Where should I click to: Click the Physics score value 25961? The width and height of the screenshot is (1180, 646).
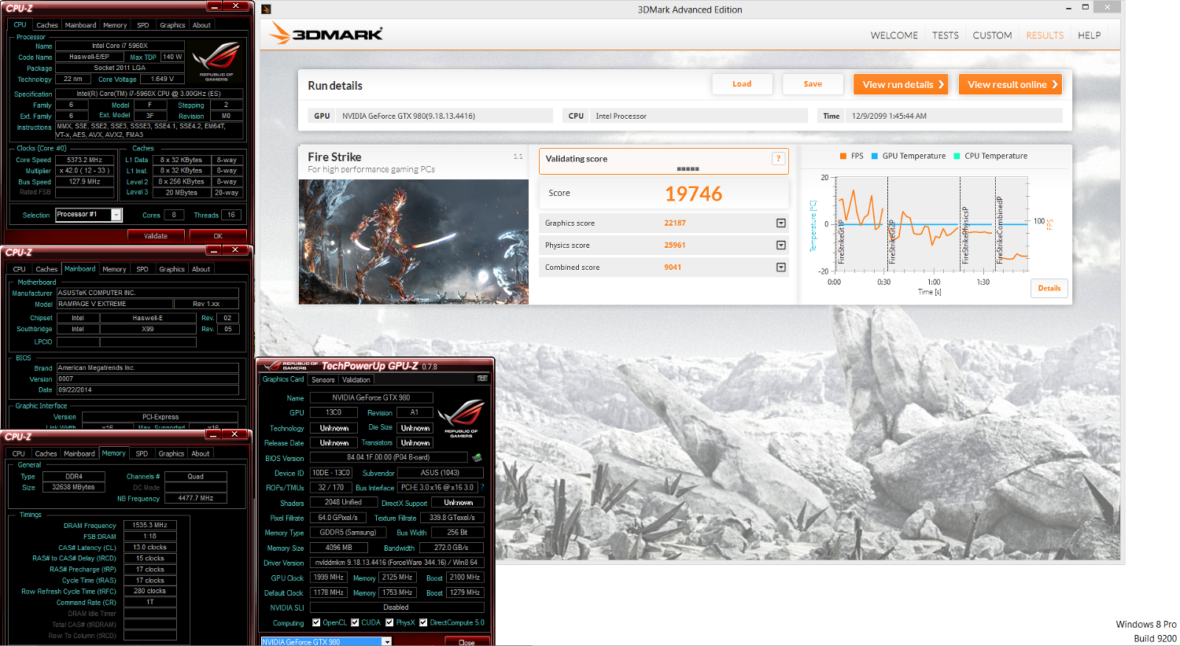[675, 245]
